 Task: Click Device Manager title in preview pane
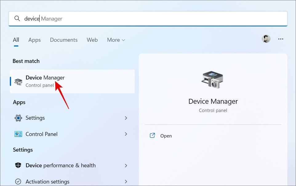(213, 102)
